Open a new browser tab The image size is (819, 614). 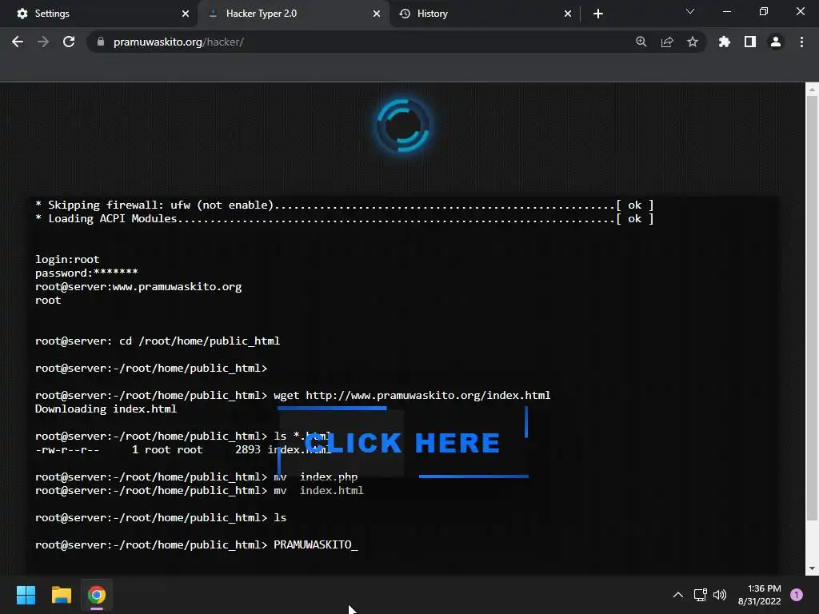598,14
